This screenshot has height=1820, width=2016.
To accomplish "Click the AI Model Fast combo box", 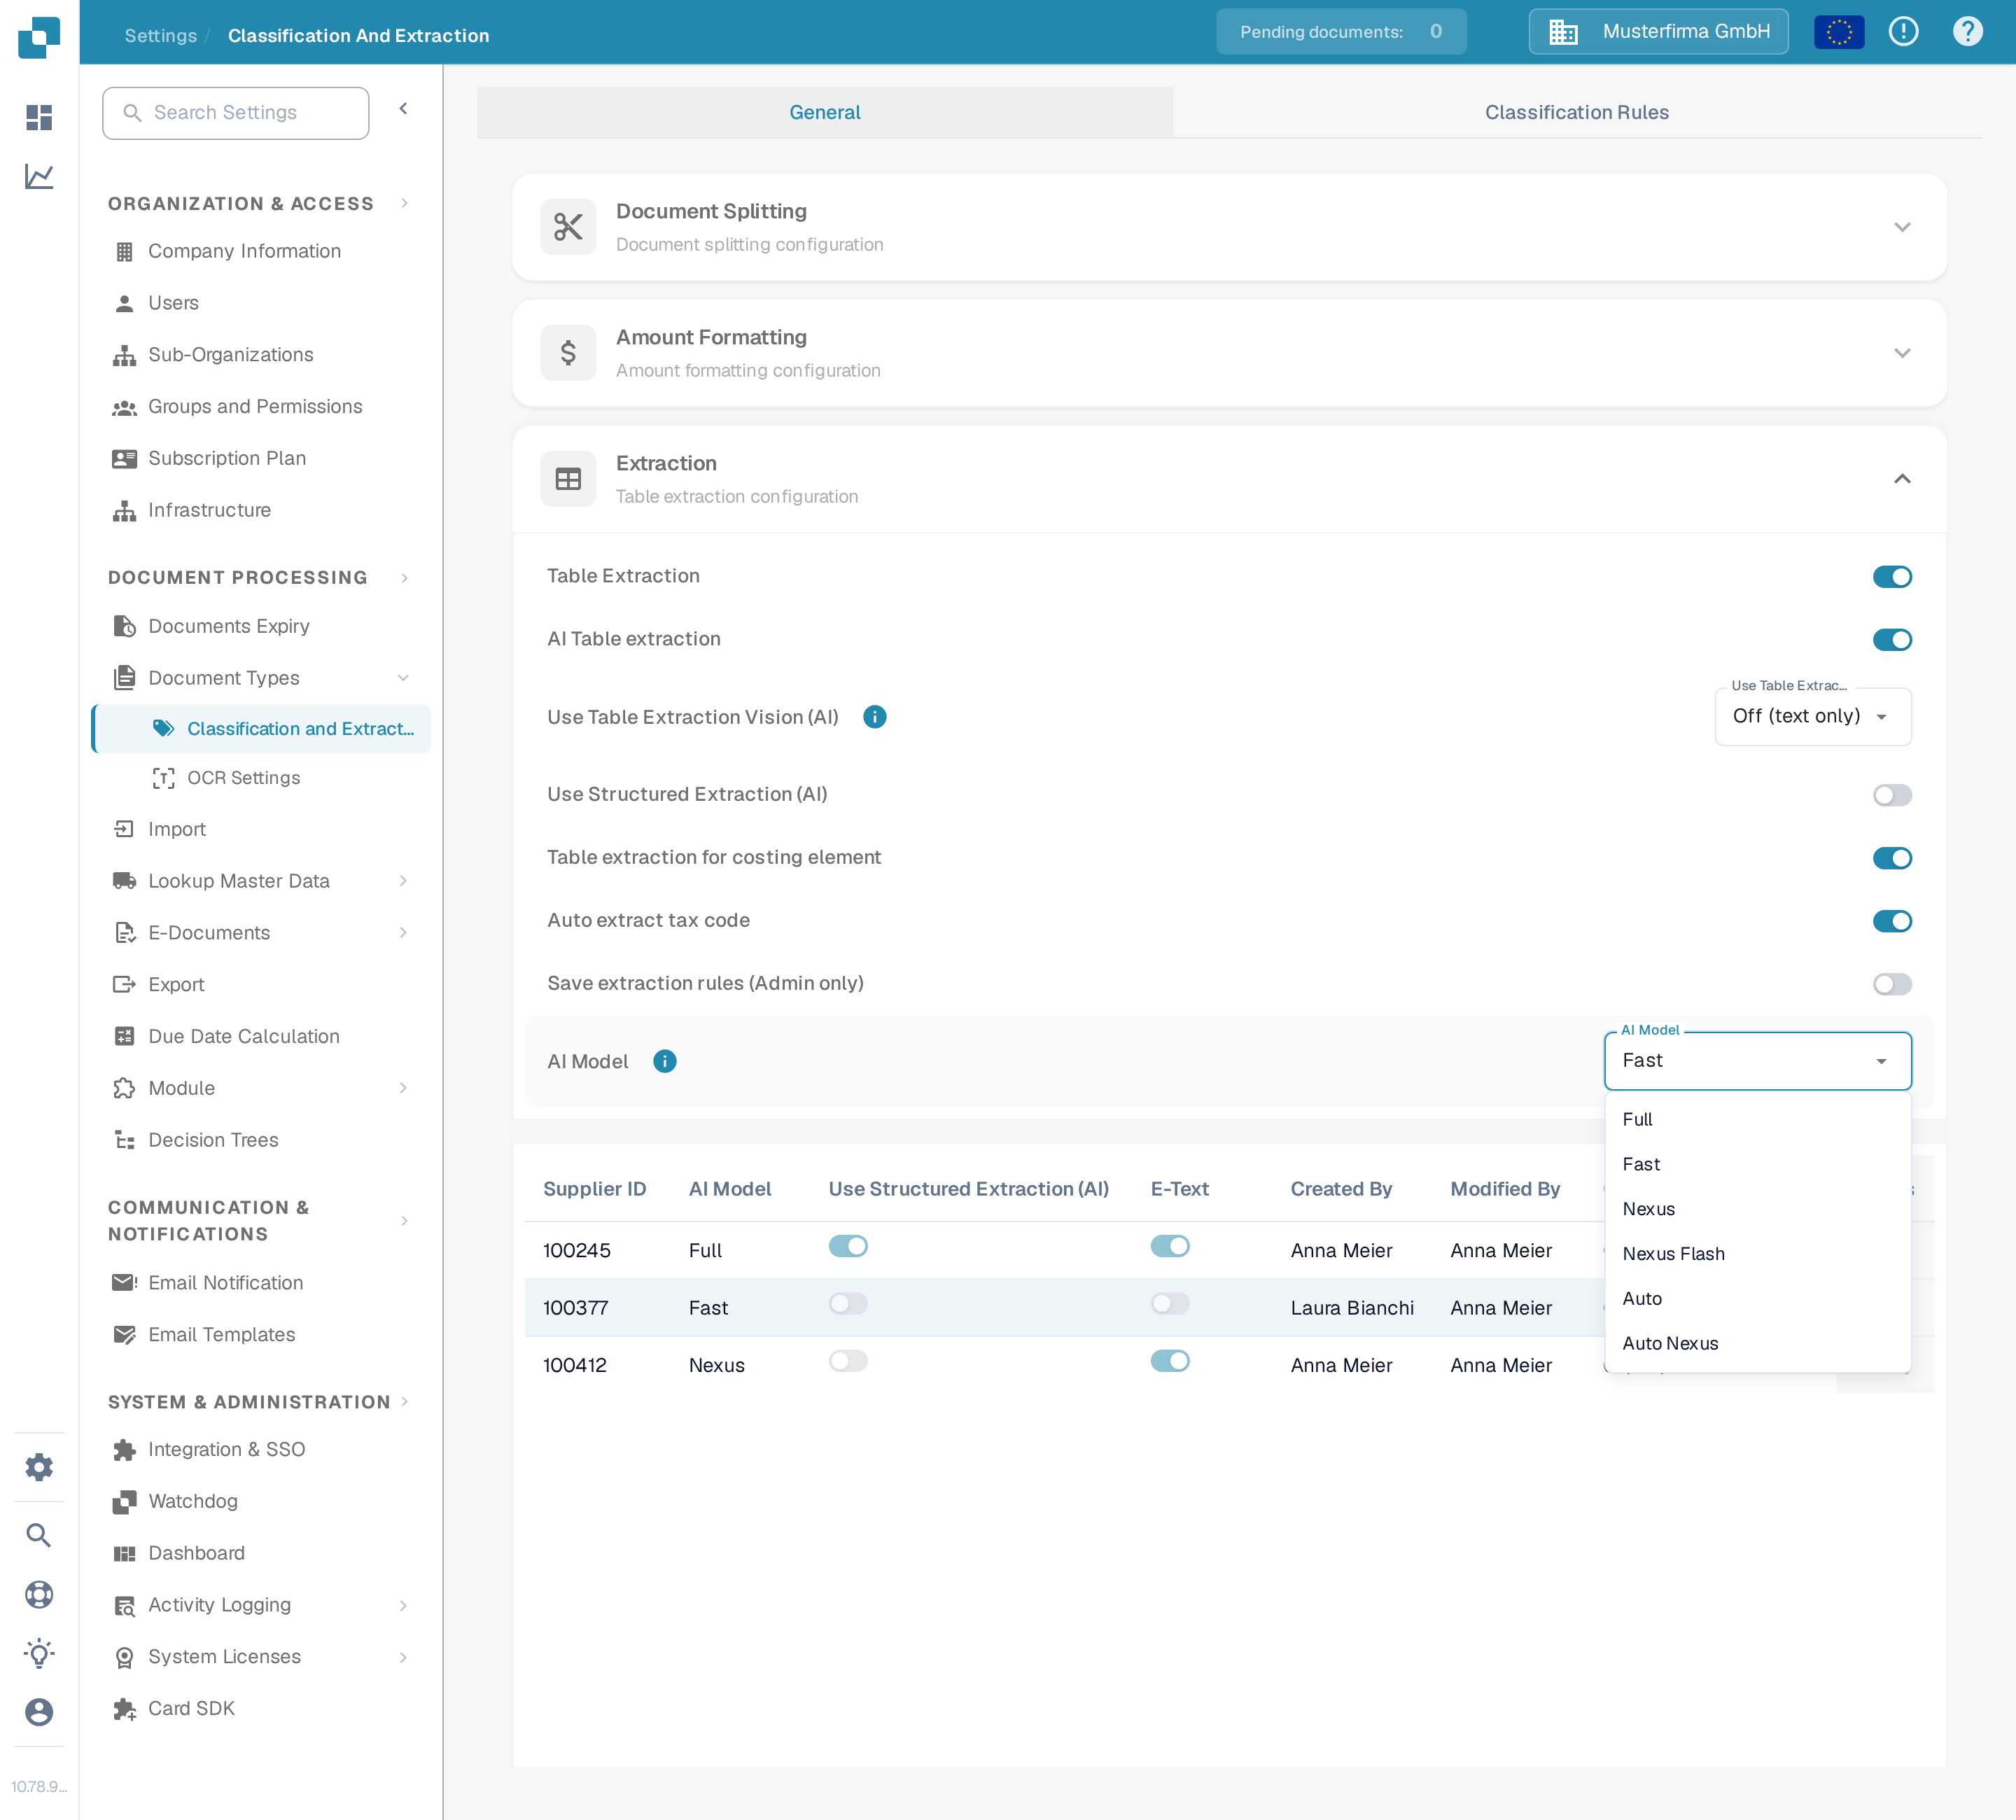I will [1758, 1061].
